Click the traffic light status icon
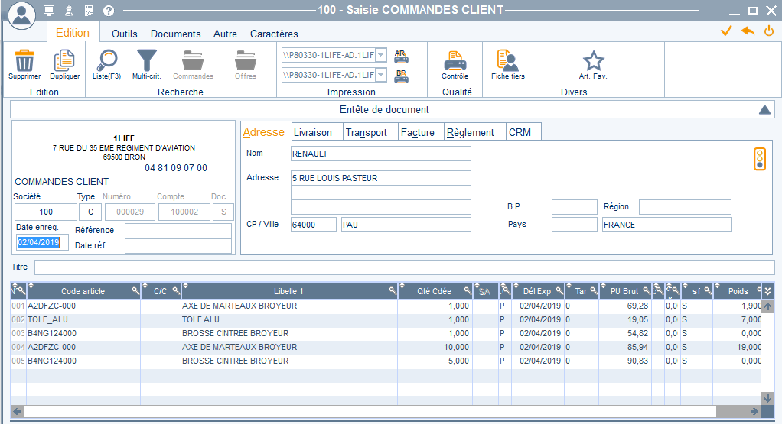The height and width of the screenshot is (424, 782). [x=760, y=159]
